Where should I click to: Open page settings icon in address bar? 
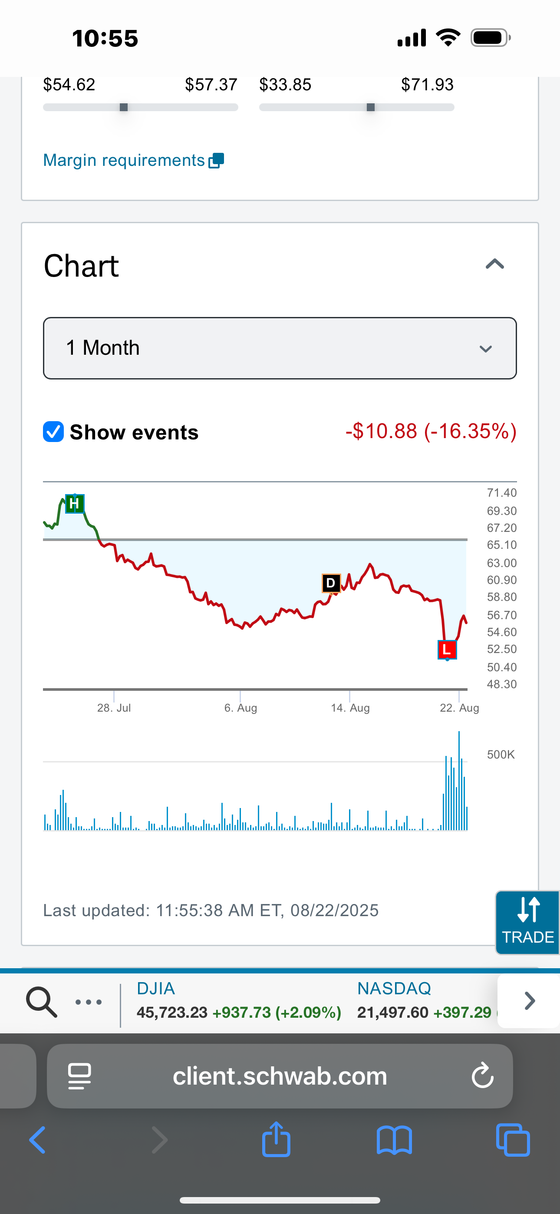point(80,1076)
